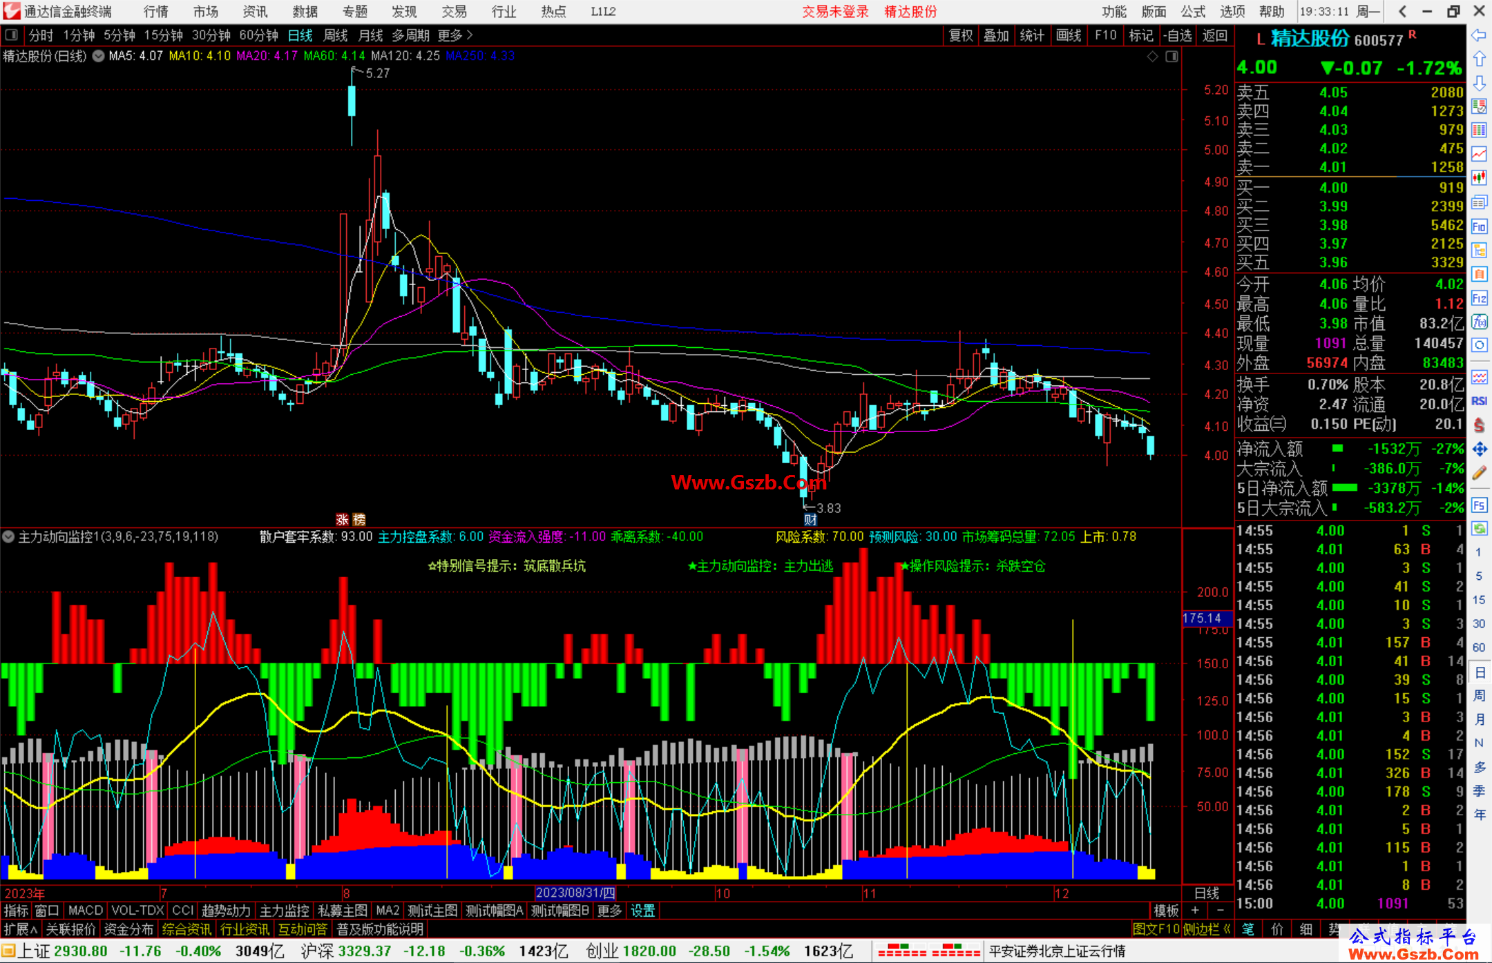
Task: Click the 画线 drawing button
Action: tap(1069, 35)
